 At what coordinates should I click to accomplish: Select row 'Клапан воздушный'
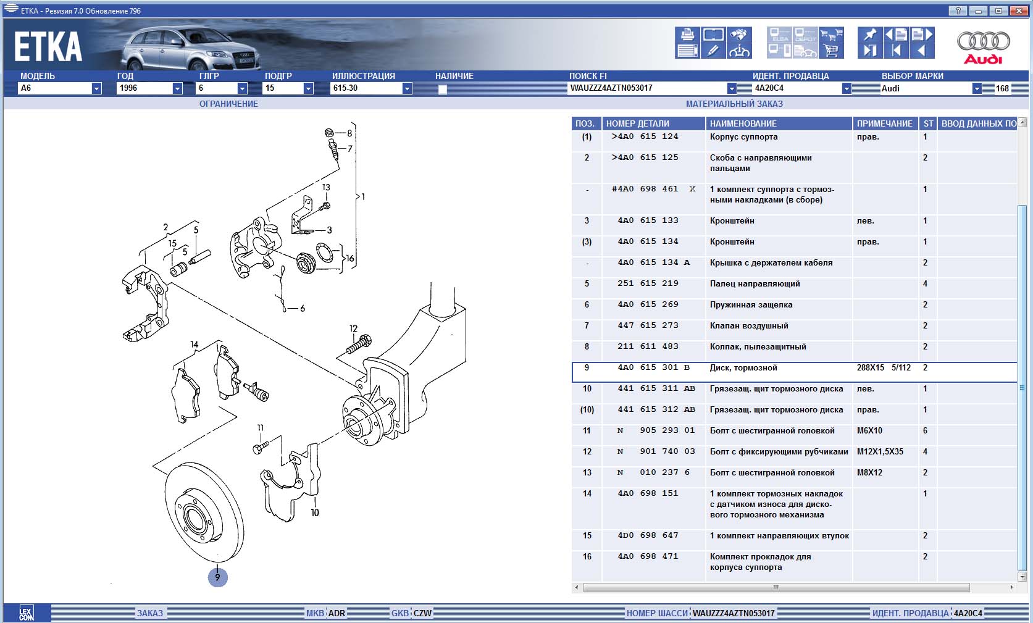tap(794, 330)
